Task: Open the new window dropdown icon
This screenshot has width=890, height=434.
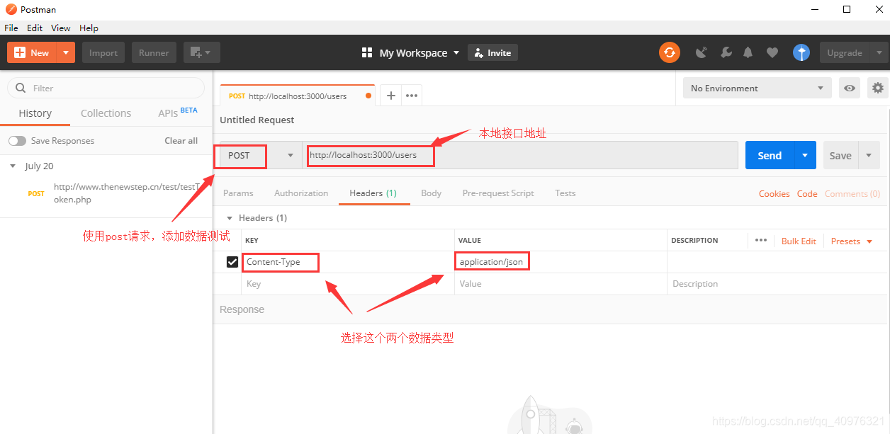Action: (x=202, y=52)
